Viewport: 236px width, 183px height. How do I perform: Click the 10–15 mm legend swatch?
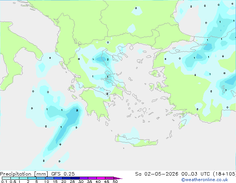(x=49, y=178)
